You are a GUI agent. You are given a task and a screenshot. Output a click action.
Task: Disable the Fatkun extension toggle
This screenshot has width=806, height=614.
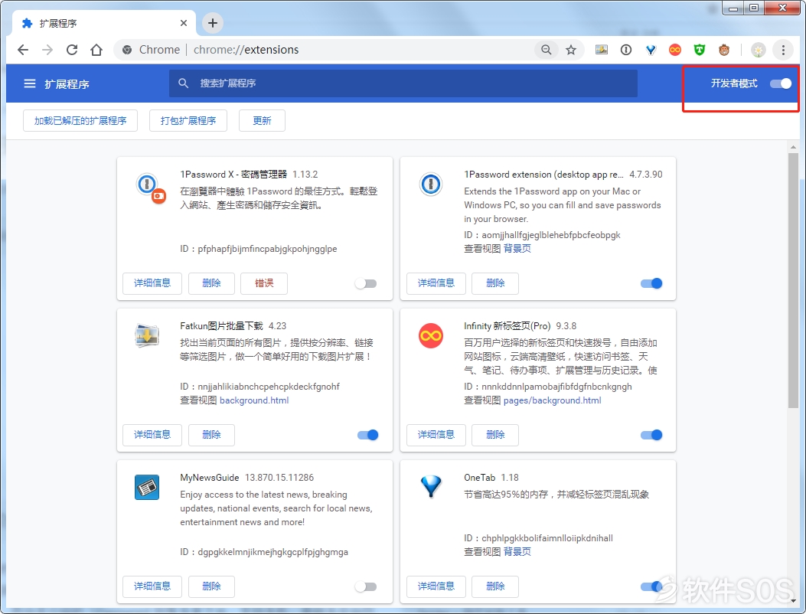pyautogui.click(x=367, y=435)
